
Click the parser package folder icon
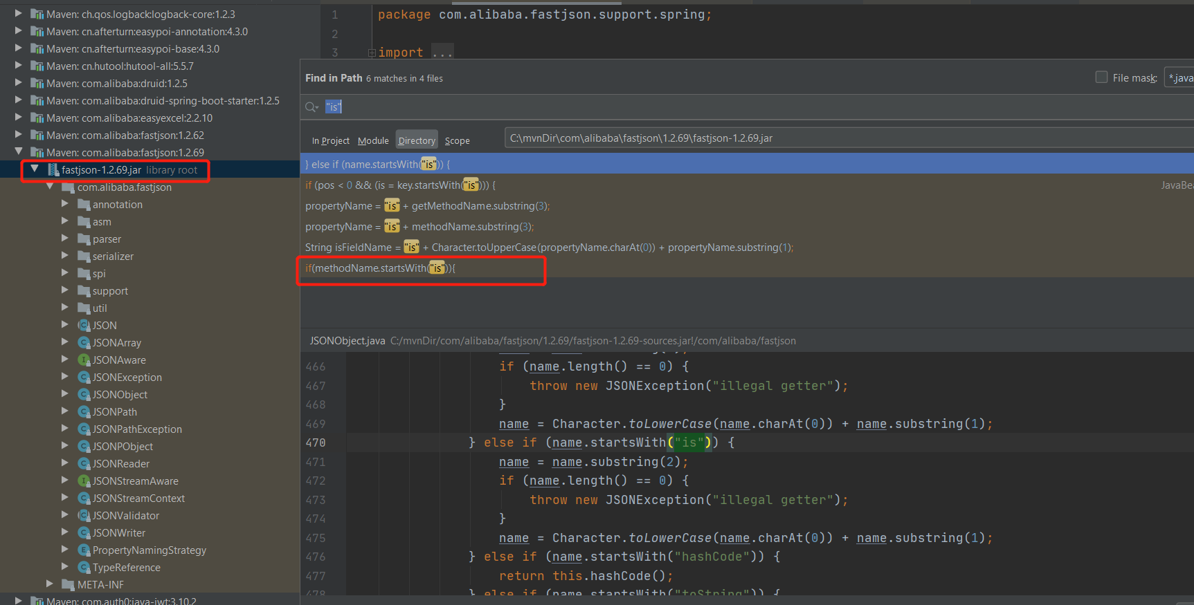pos(84,239)
